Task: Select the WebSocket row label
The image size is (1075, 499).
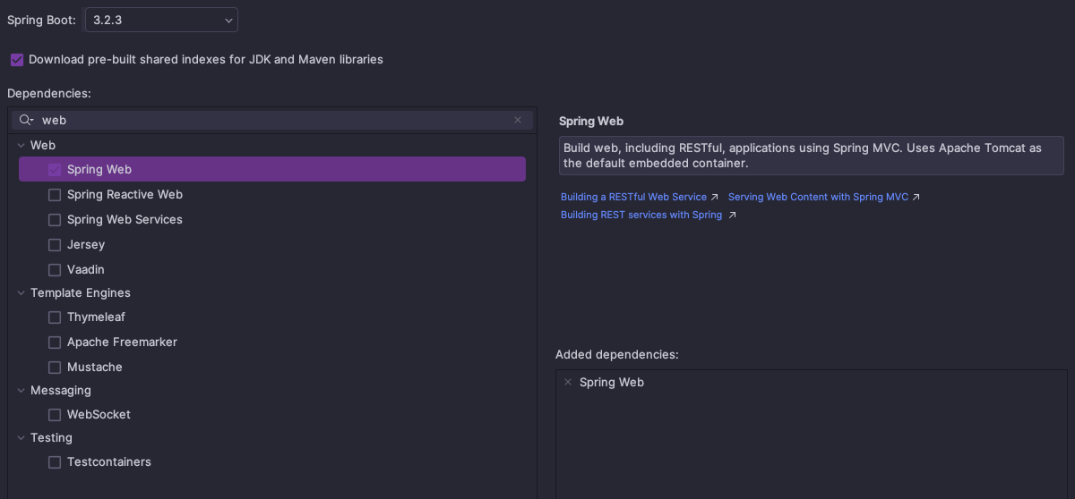Action: click(x=99, y=414)
